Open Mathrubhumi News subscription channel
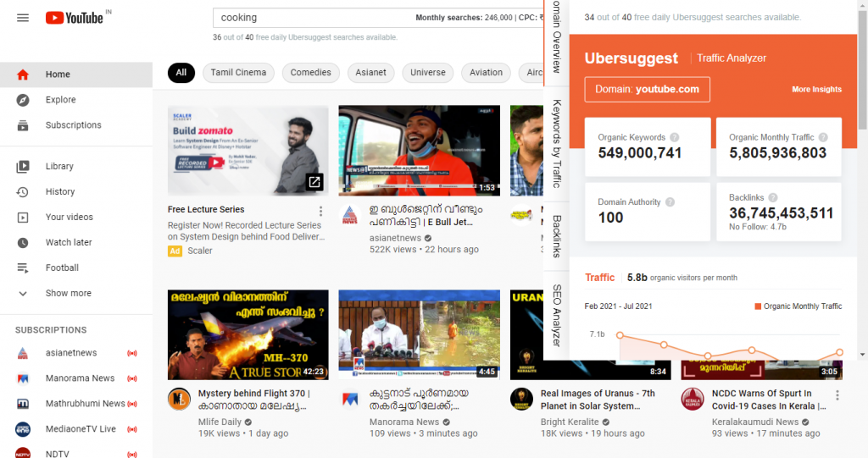 (76, 405)
